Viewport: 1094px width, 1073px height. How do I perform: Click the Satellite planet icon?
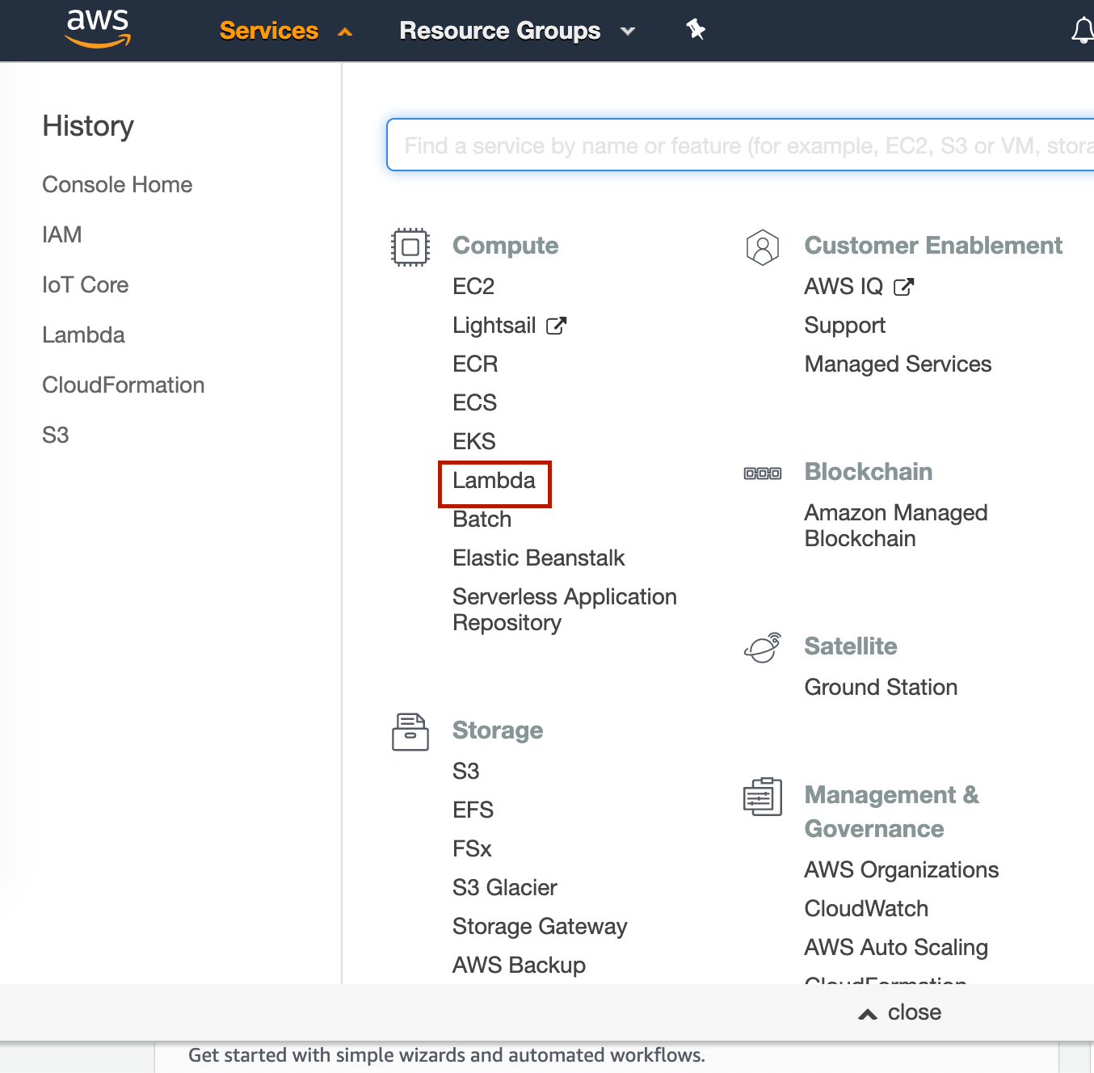click(x=762, y=647)
